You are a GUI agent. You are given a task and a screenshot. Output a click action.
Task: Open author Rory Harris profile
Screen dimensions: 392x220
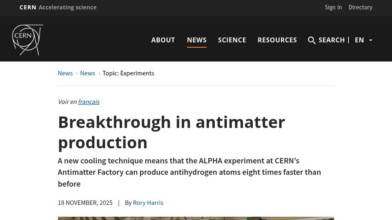click(148, 203)
